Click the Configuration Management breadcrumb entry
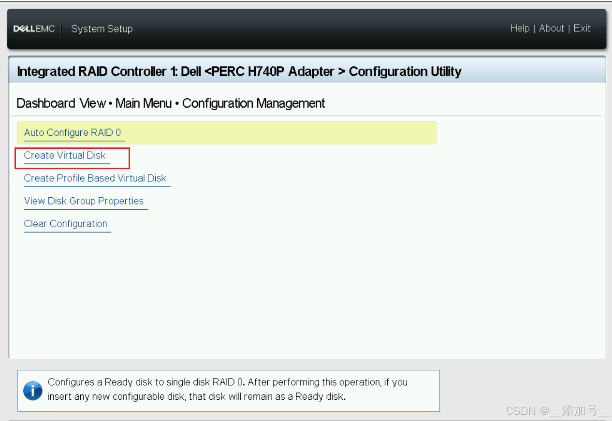 [253, 103]
